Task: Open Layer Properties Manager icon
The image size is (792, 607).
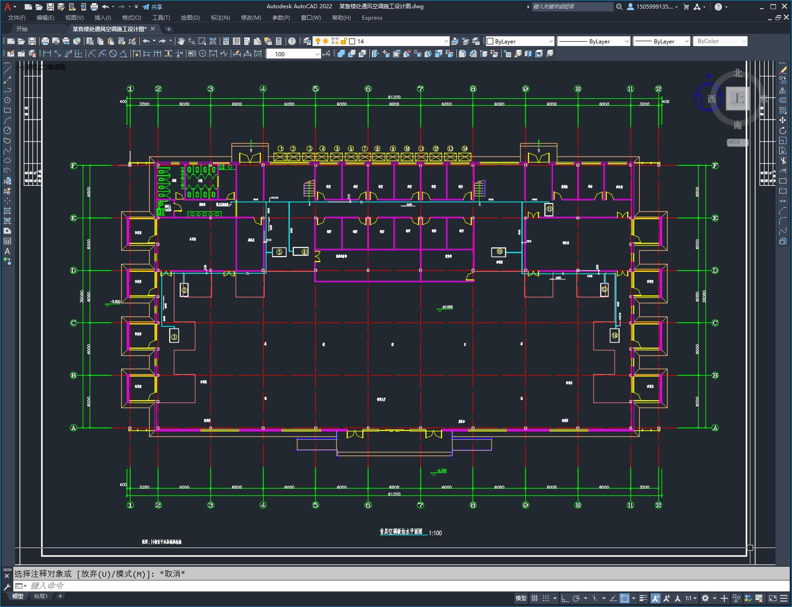Action: [x=307, y=41]
